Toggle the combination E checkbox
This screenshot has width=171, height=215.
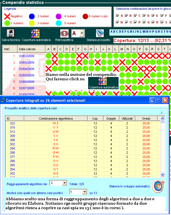pos(153,16)
